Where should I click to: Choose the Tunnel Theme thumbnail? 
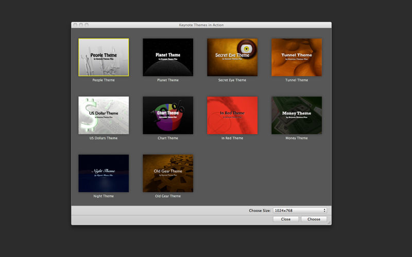click(297, 57)
